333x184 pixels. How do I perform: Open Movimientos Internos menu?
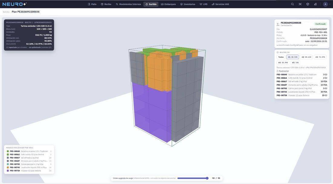128,4
